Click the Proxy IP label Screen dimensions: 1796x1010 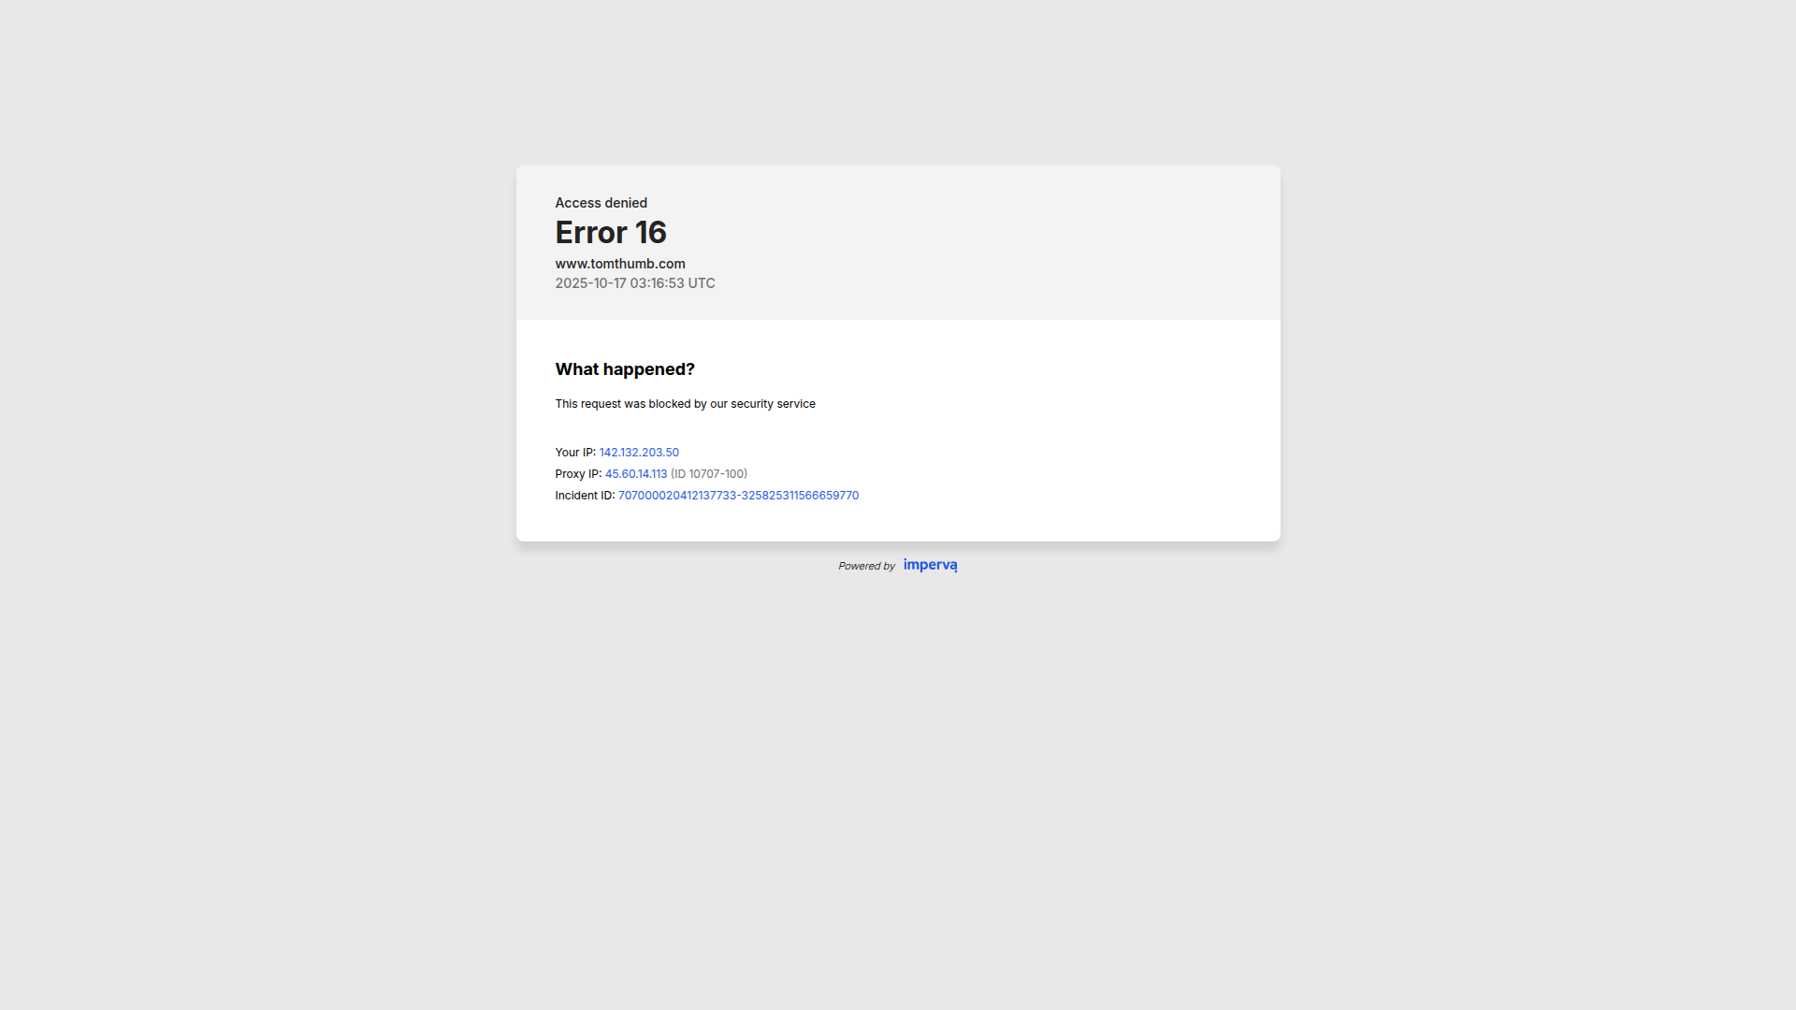(578, 473)
